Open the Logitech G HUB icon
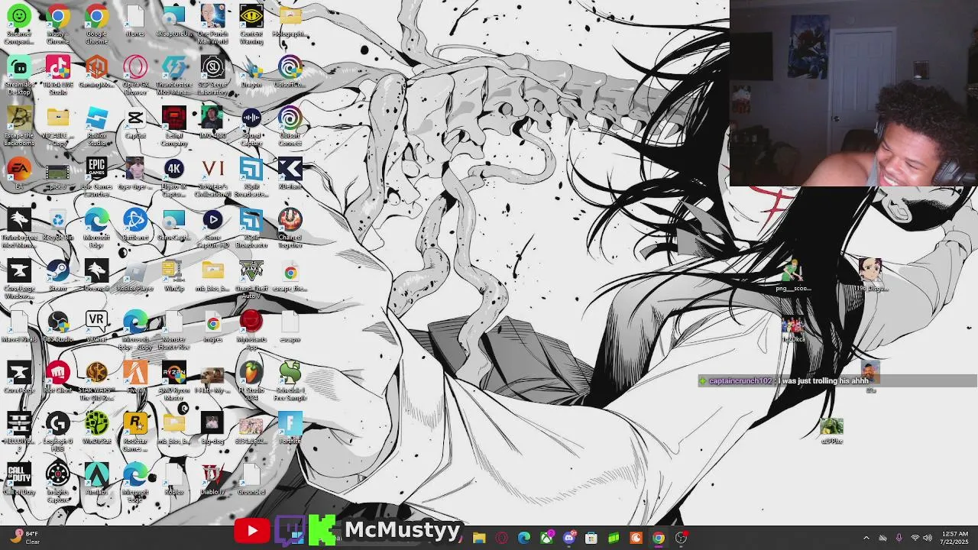This screenshot has height=550, width=978. 58,432
